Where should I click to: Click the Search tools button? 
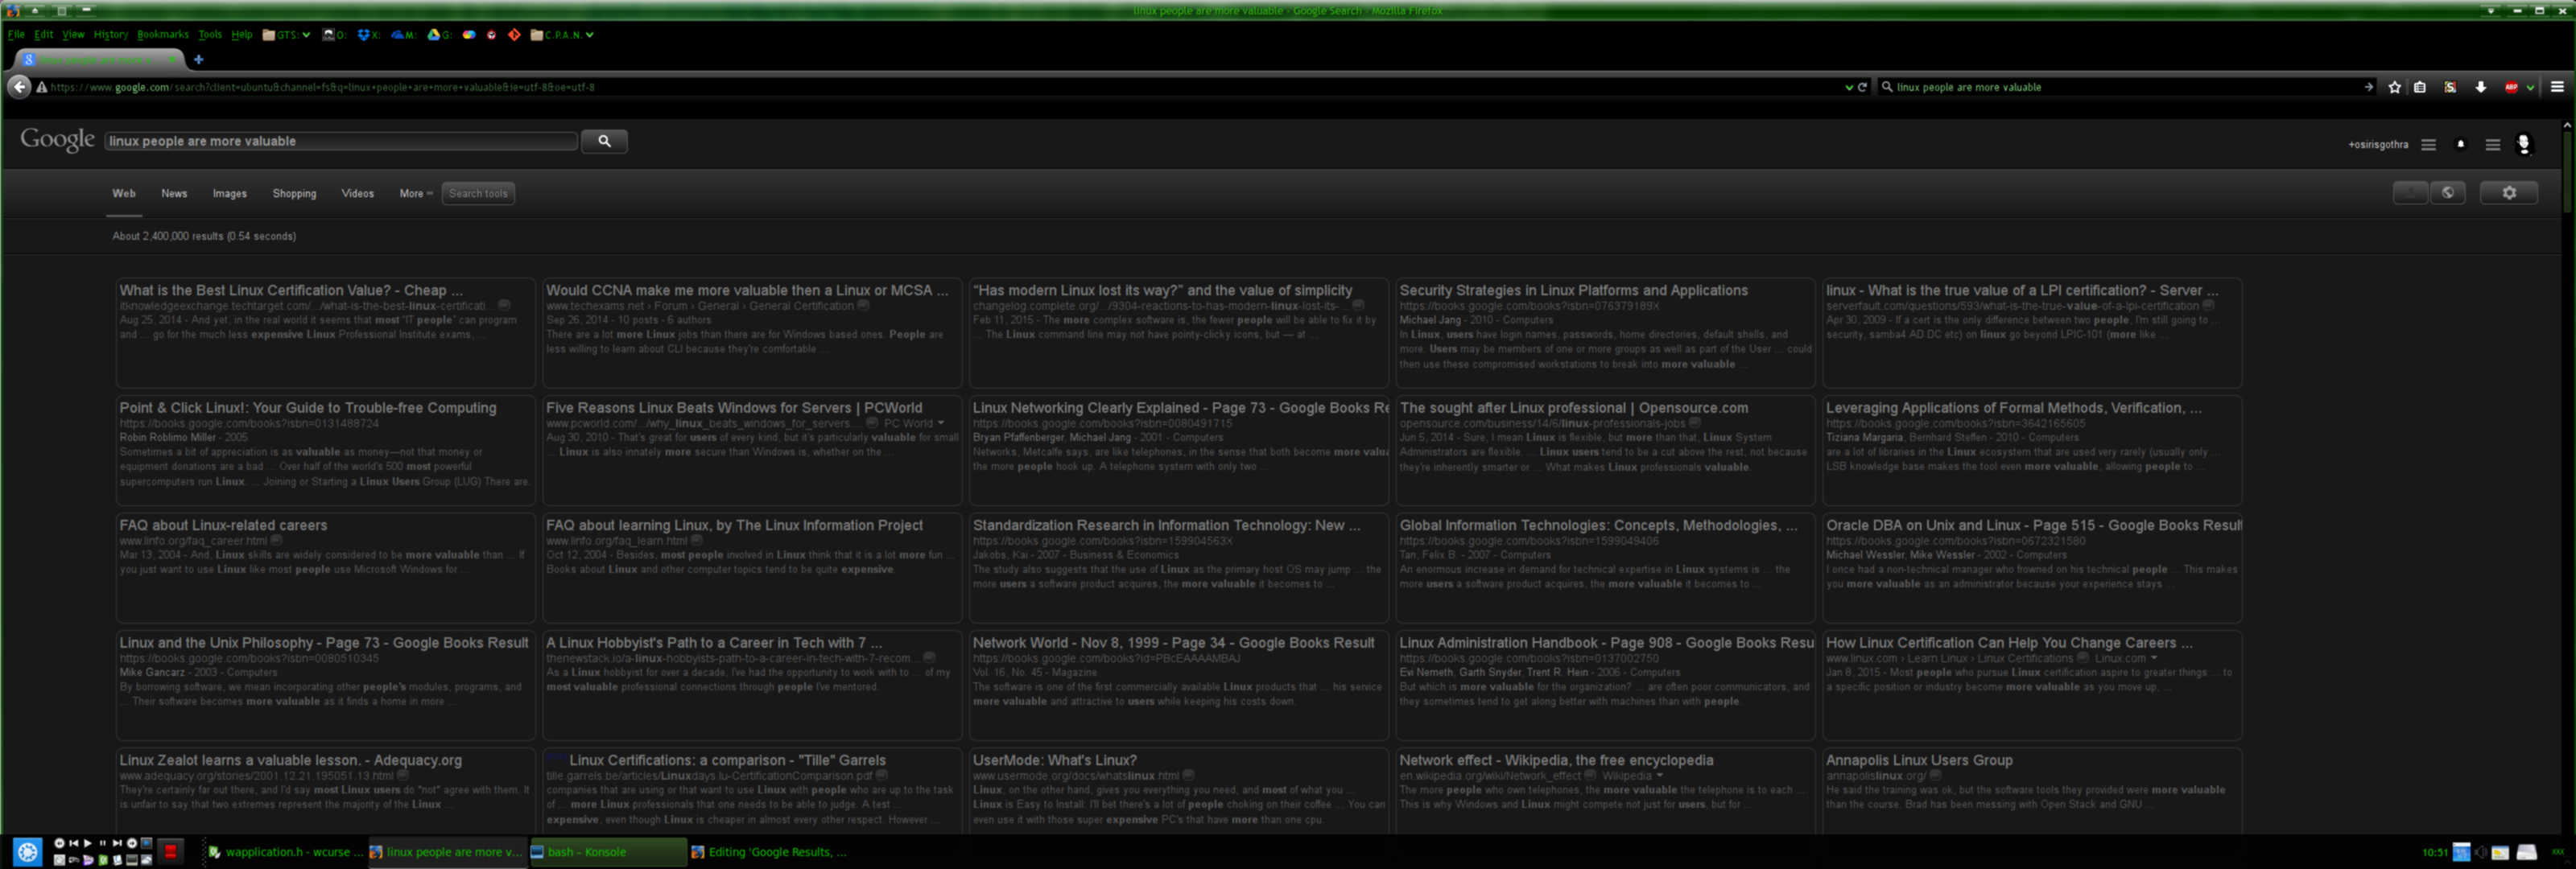pos(478,193)
